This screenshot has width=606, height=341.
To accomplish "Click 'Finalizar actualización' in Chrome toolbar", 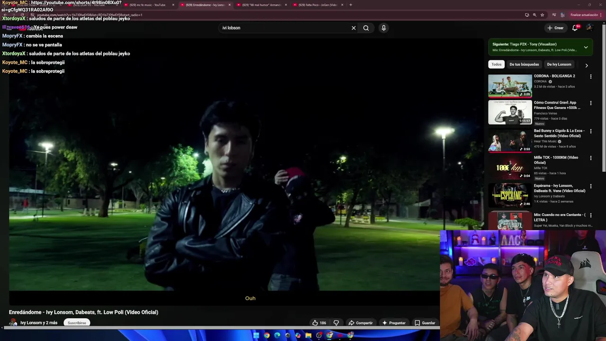I will [585, 15].
